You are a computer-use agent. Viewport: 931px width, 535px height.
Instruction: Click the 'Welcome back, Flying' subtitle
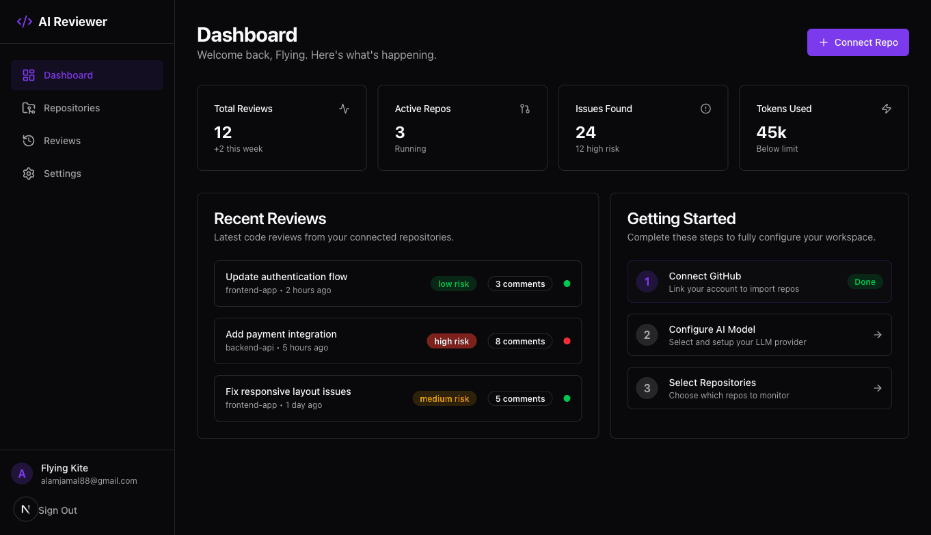coord(316,55)
